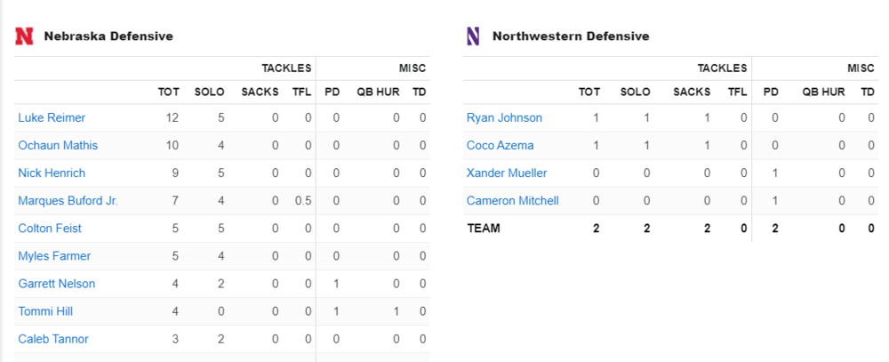Select Tommi Hill player link

click(x=45, y=311)
